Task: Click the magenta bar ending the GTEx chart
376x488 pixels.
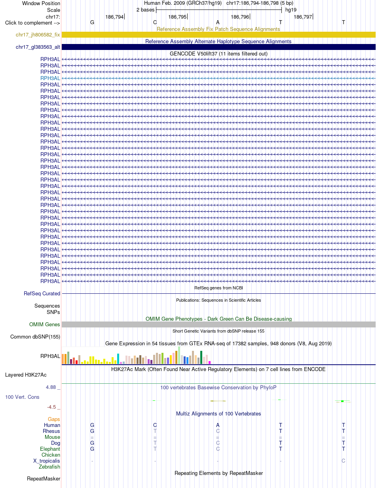Action: pos(210,362)
